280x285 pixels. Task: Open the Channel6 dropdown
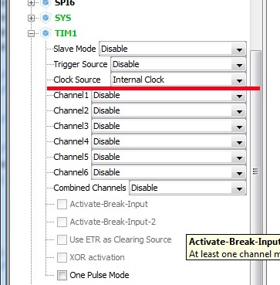coord(169,172)
